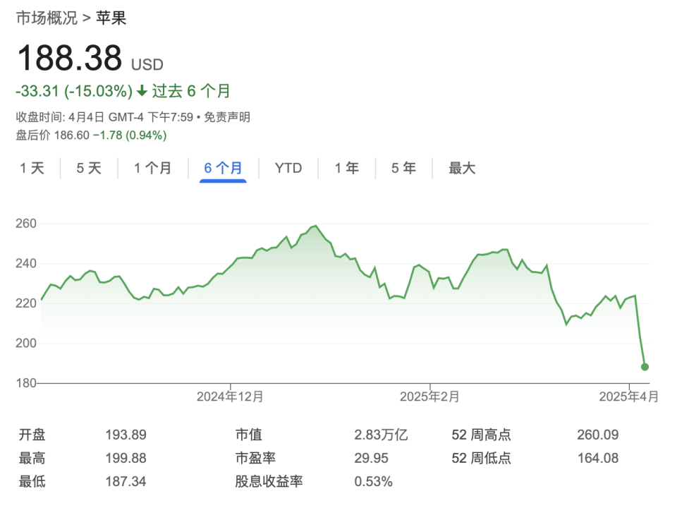Click the 股息收益率 value 0.53%
Image resolution: width=677 pixels, height=508 pixels.
point(374,481)
